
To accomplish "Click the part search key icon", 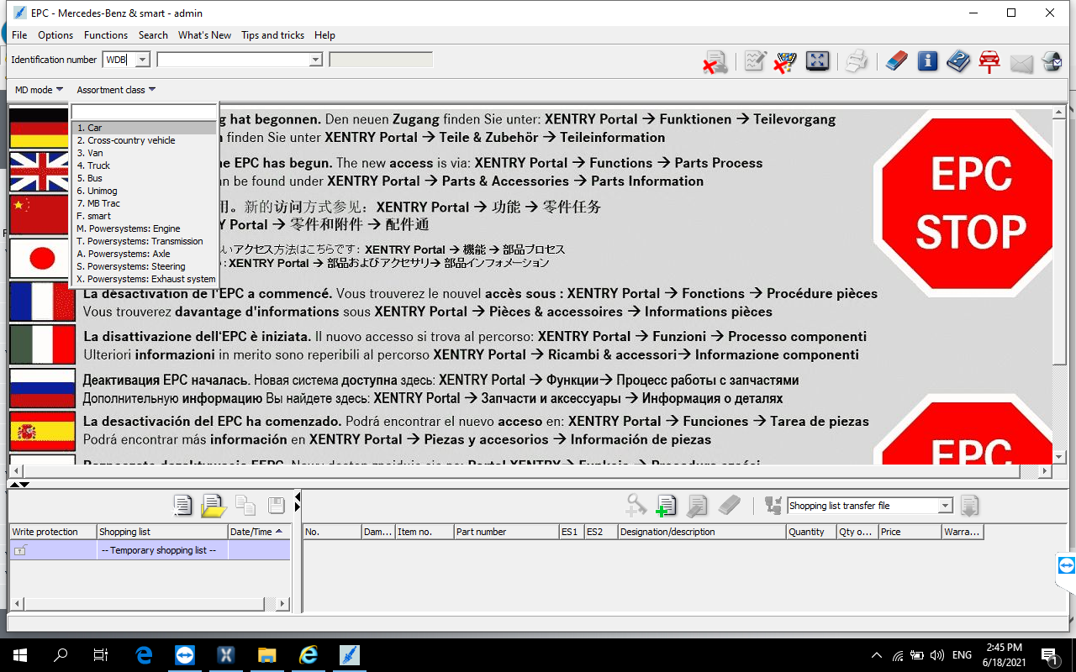I will coord(636,505).
